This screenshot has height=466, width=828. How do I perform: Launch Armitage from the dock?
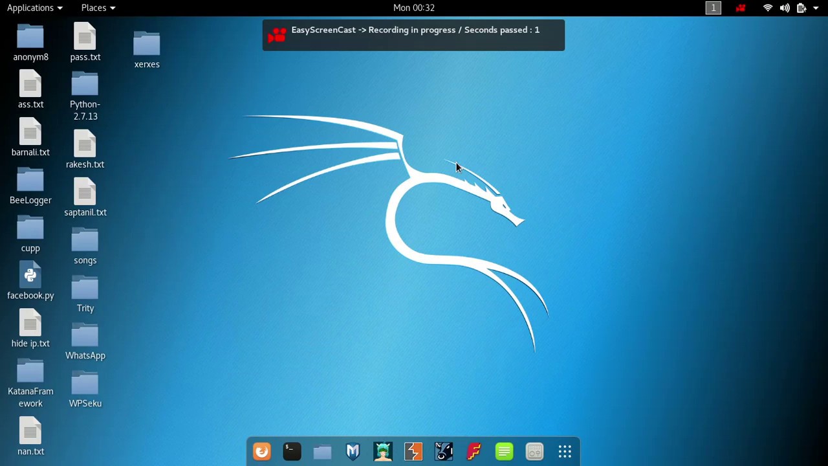click(x=383, y=451)
